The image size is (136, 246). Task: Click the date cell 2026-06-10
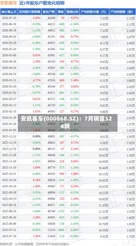pos(9,37)
